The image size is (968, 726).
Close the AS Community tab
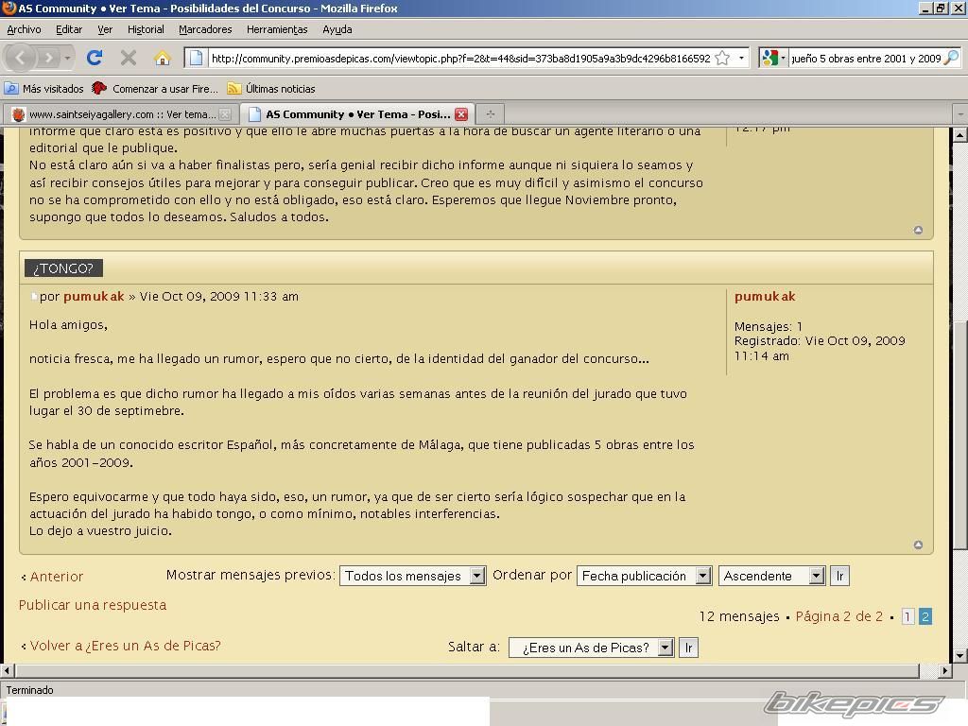pos(461,114)
